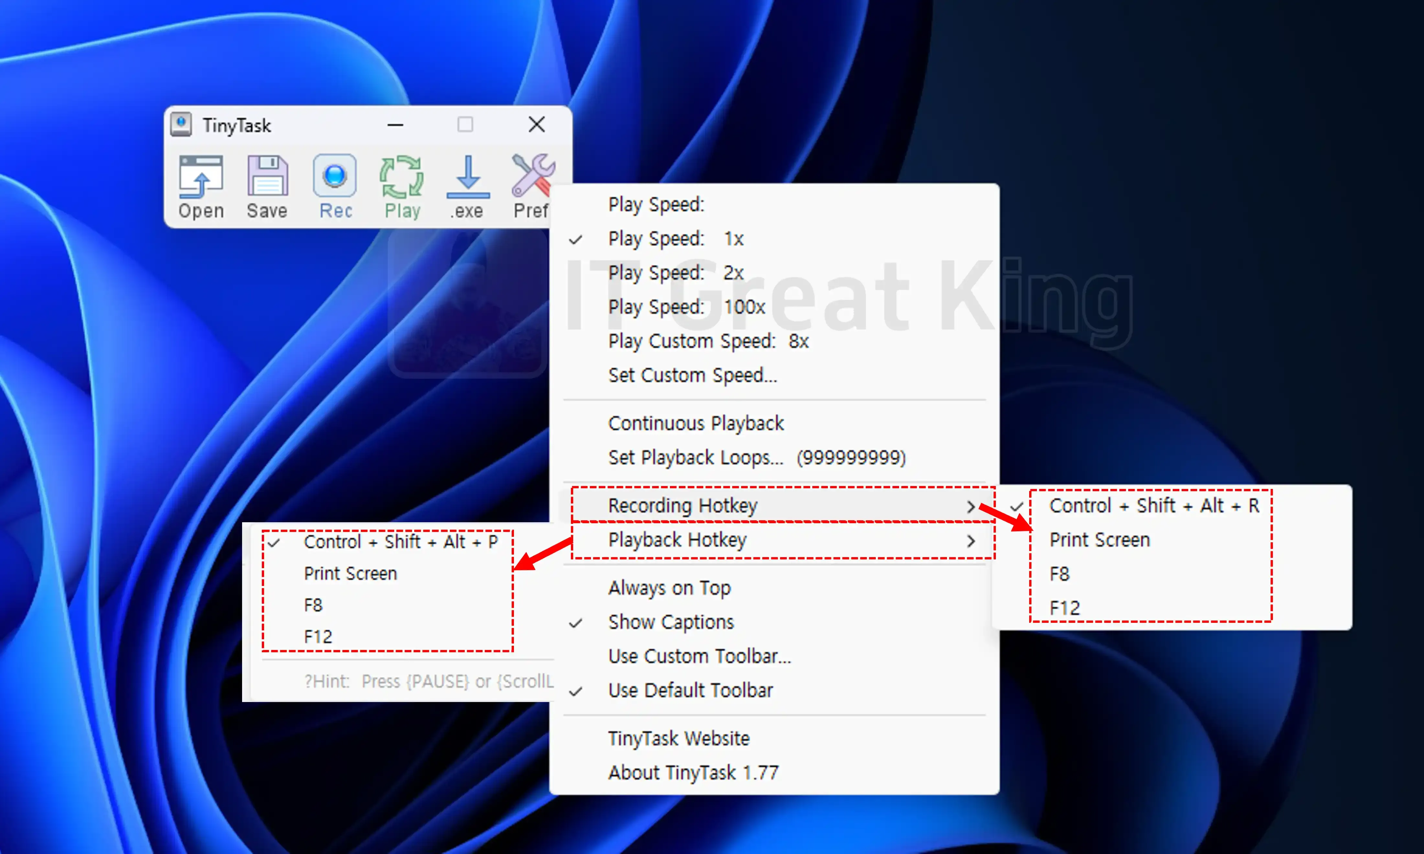Select Control + Shift + Alt + P playback hotkey
The height and width of the screenshot is (854, 1424).
coord(402,542)
